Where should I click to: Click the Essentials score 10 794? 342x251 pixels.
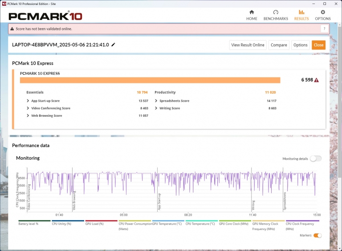tap(142, 92)
